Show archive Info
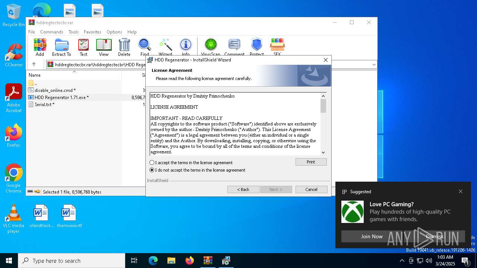The width and height of the screenshot is (477, 268). [x=186, y=47]
